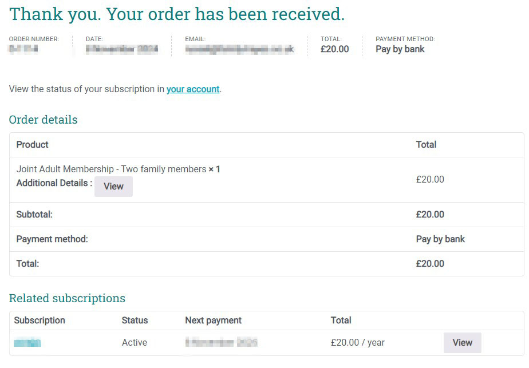Open the blurred subscription number link
The image size is (529, 368).
(27, 343)
